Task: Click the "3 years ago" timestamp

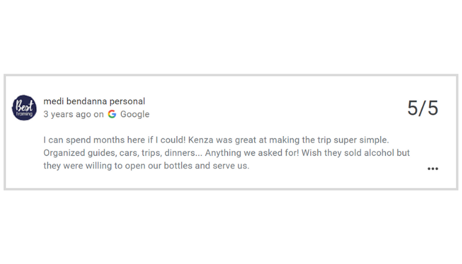Action: click(67, 114)
